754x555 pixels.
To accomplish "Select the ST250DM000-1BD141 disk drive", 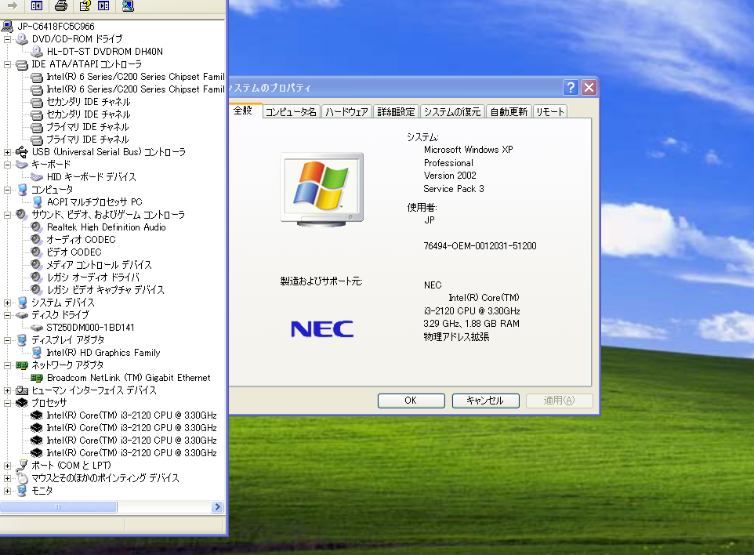I will click(x=90, y=328).
